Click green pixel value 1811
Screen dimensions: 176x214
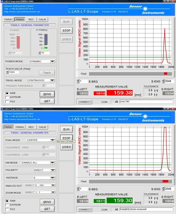[100, 201]
